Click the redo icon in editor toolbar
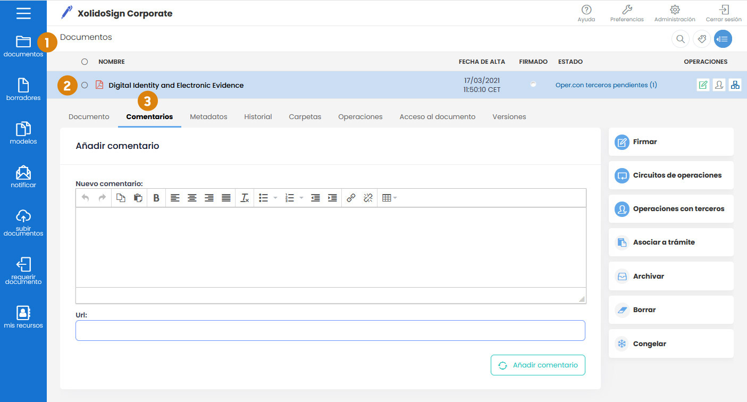 click(102, 198)
